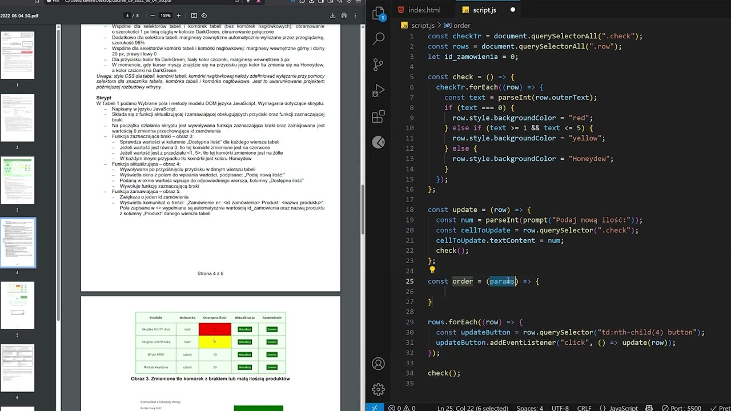731x411 pixels.
Task: Open page 3 thumbnail in PDF sidebar
Action: point(17,180)
